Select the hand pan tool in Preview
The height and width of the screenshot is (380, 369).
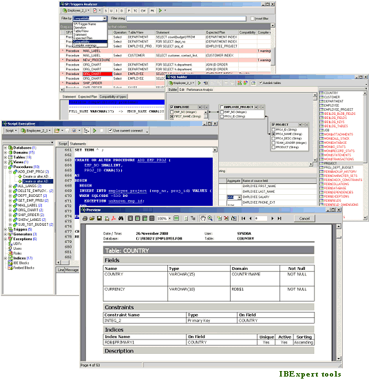203,219
